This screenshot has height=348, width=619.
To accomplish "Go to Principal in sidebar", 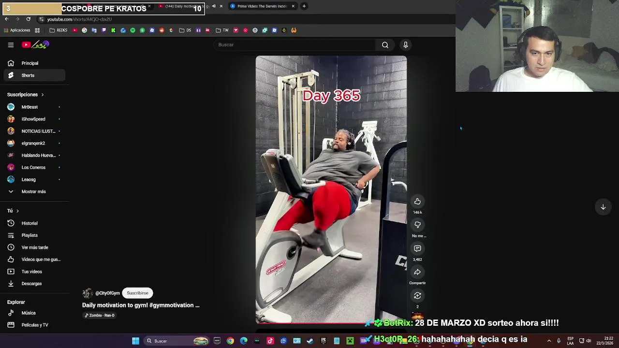I will (x=34, y=63).
